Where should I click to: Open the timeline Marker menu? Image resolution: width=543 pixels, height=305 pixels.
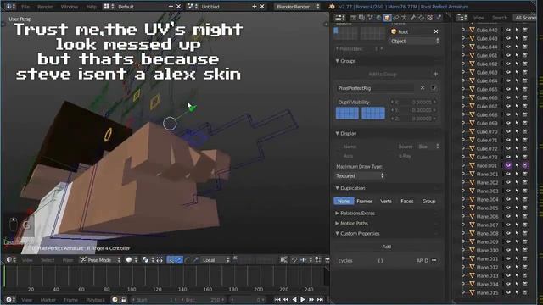[x=48, y=300]
